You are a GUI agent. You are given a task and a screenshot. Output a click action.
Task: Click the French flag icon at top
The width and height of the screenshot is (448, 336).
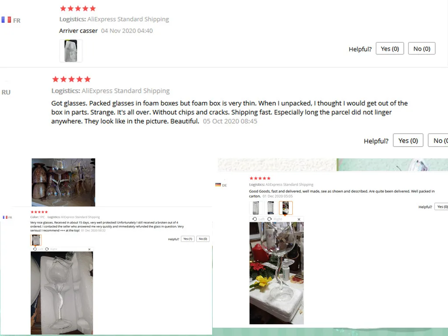6,20
